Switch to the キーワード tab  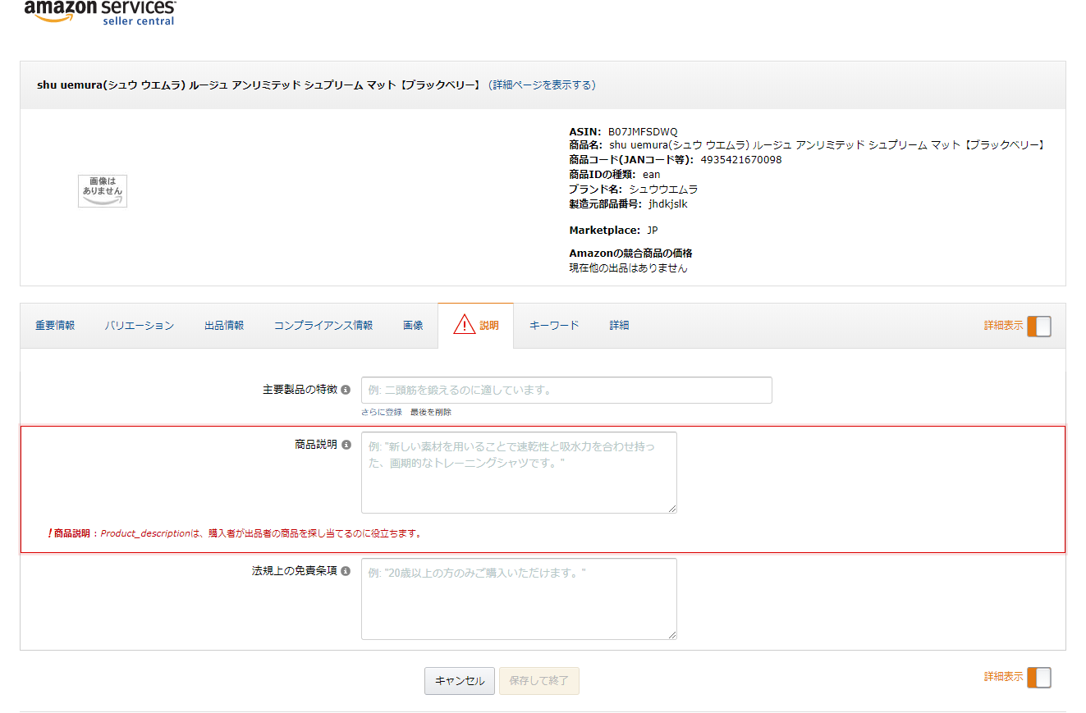tap(554, 326)
